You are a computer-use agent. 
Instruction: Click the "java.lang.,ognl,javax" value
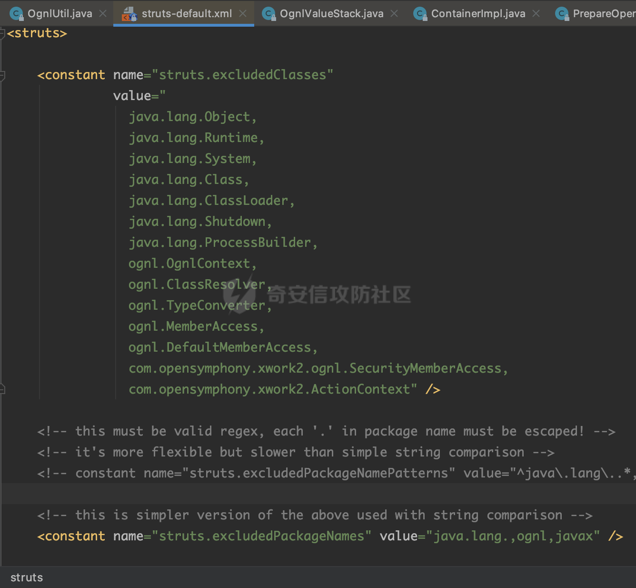(x=513, y=536)
